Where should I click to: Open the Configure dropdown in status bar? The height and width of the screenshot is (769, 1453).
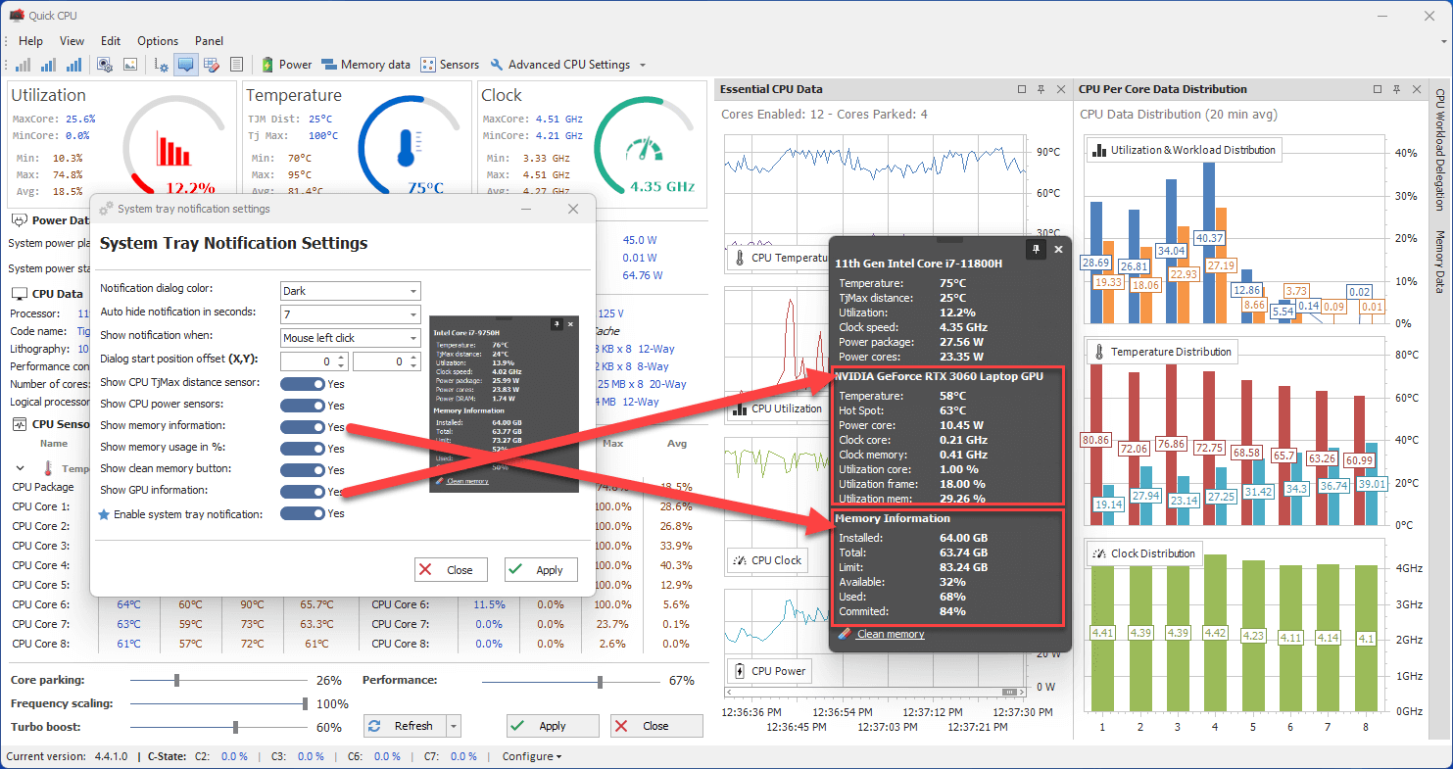[x=532, y=756]
